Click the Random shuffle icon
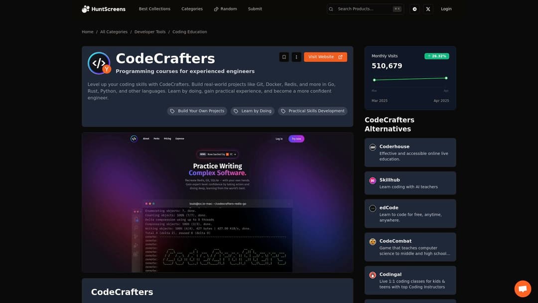 [216, 9]
